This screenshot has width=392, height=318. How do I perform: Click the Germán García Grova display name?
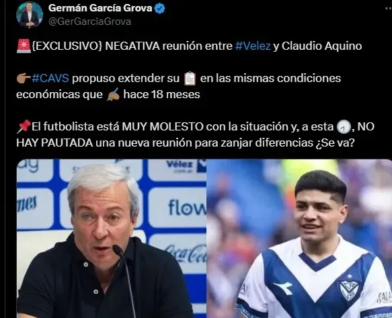click(100, 8)
